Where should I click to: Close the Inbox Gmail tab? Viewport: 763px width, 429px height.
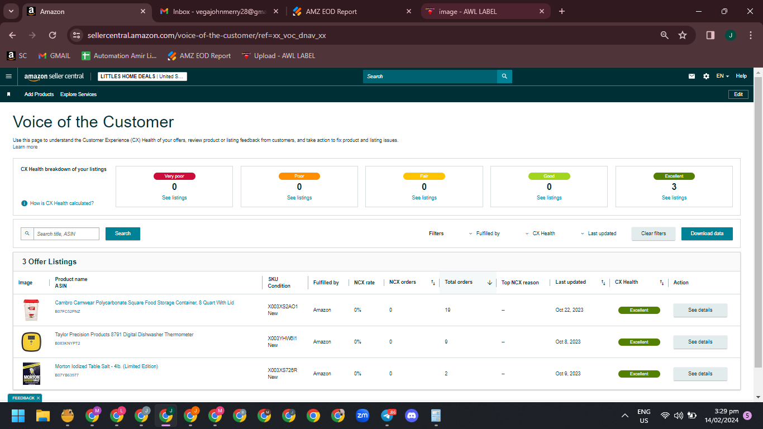click(276, 11)
